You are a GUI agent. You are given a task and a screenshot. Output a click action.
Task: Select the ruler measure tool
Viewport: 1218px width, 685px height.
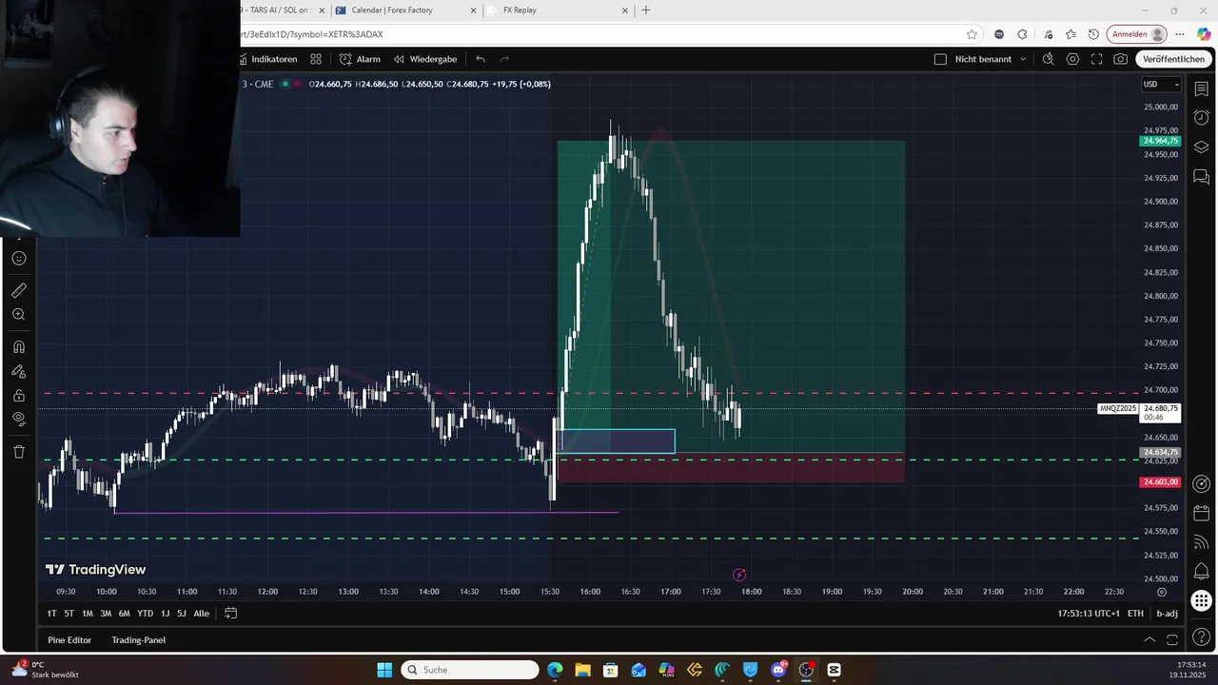click(19, 291)
